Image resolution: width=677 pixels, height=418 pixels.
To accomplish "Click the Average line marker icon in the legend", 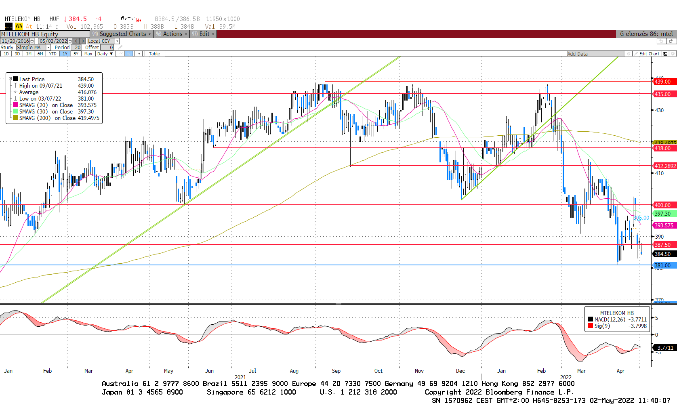I will (x=15, y=92).
